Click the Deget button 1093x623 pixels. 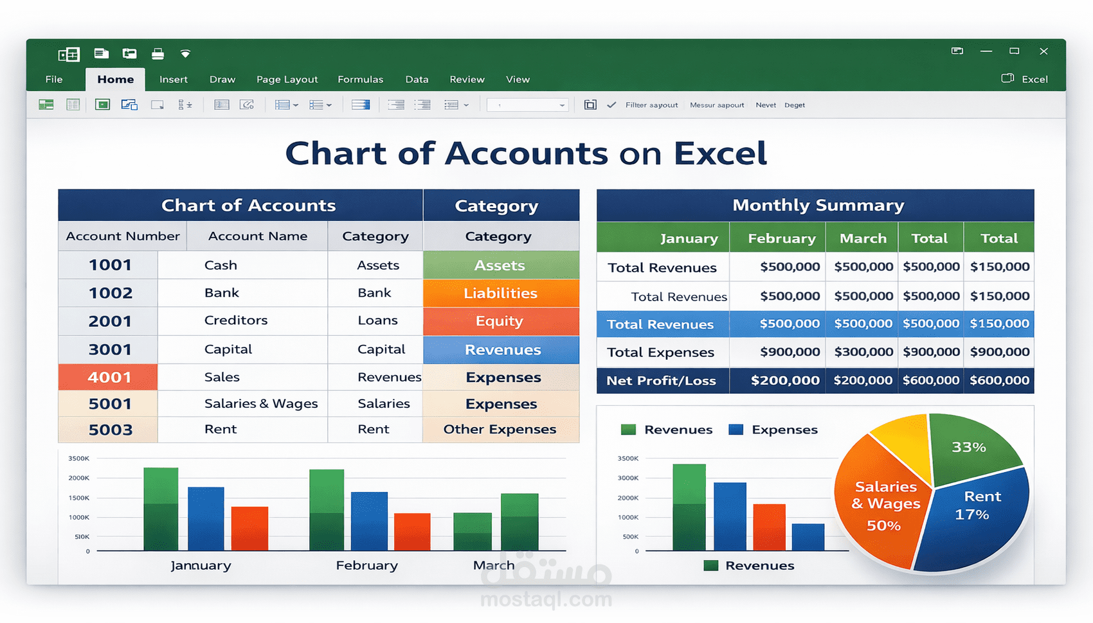coord(795,105)
